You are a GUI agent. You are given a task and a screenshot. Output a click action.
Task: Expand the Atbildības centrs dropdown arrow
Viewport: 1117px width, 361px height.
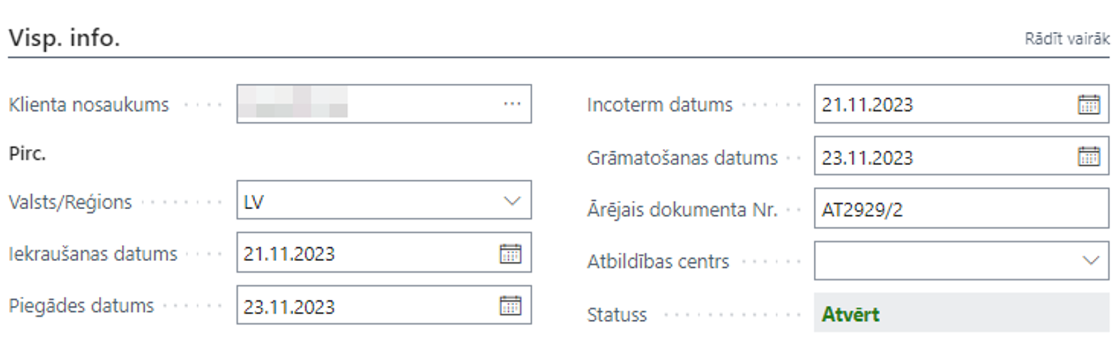[x=1090, y=261]
